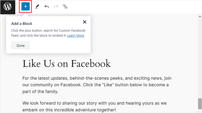Click "part of the family." line of text
This screenshot has width=202, height=113.
click(40, 92)
